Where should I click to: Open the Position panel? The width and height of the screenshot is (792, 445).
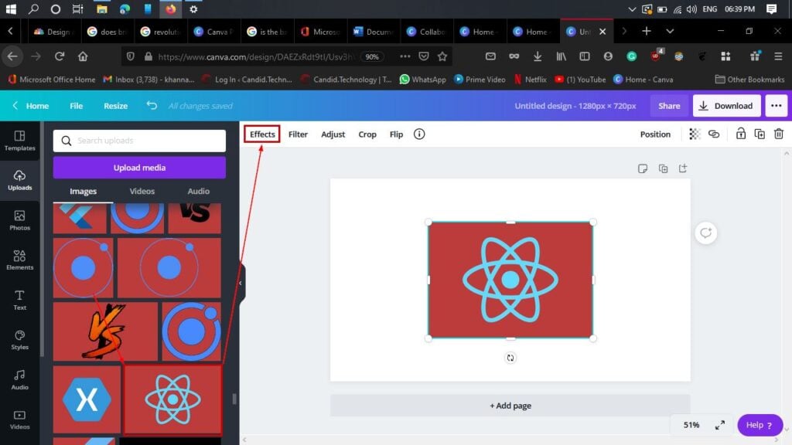[x=655, y=134]
